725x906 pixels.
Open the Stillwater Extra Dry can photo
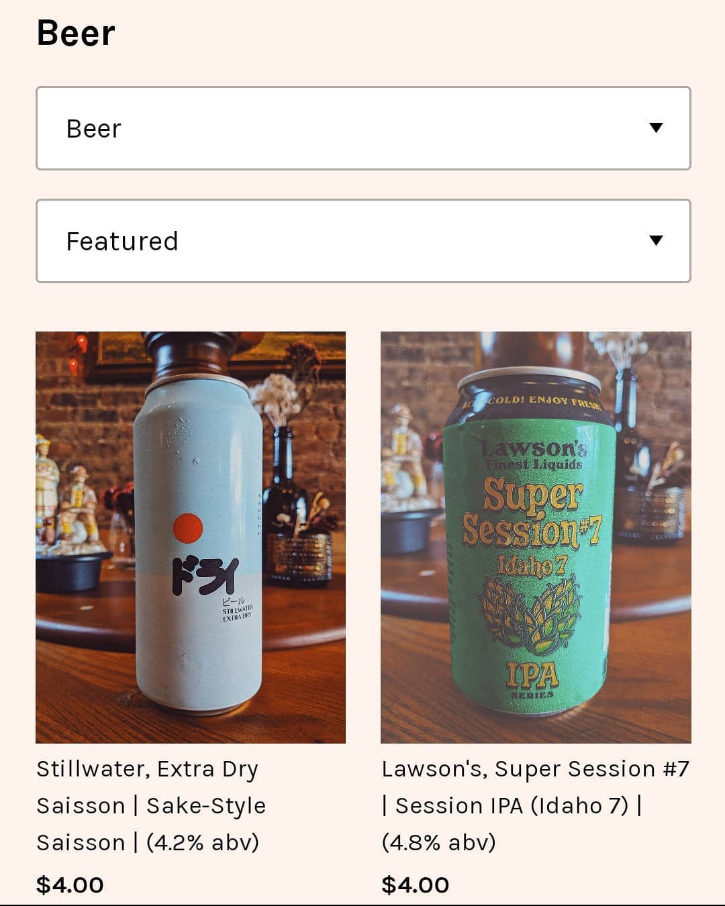pos(191,537)
